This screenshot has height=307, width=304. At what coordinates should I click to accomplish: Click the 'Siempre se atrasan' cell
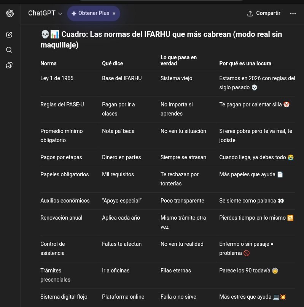(x=183, y=157)
